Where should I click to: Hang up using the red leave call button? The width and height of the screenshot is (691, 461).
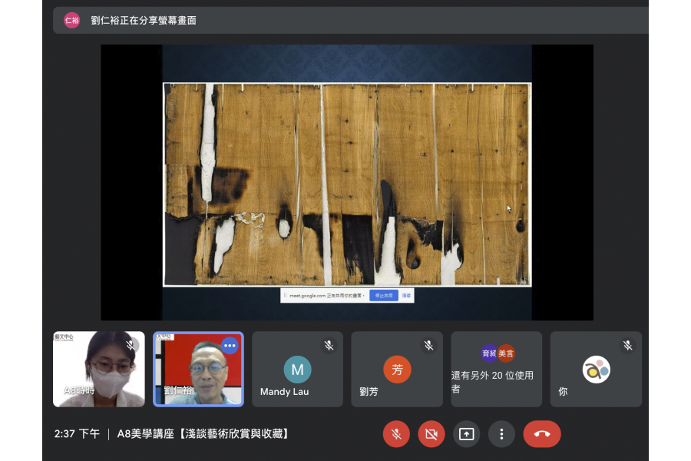point(542,434)
